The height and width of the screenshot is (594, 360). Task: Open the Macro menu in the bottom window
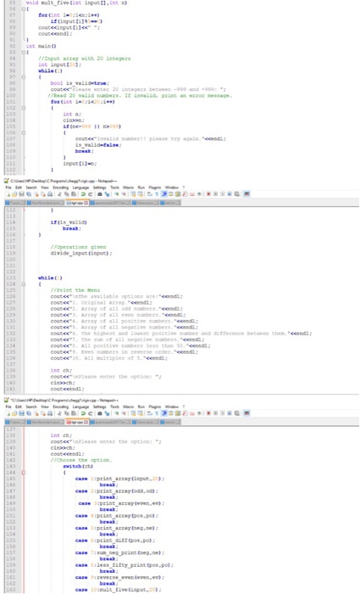tap(128, 406)
